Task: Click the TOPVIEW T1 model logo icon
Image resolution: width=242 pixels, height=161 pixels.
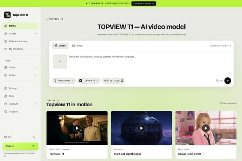Action: click(x=81, y=80)
